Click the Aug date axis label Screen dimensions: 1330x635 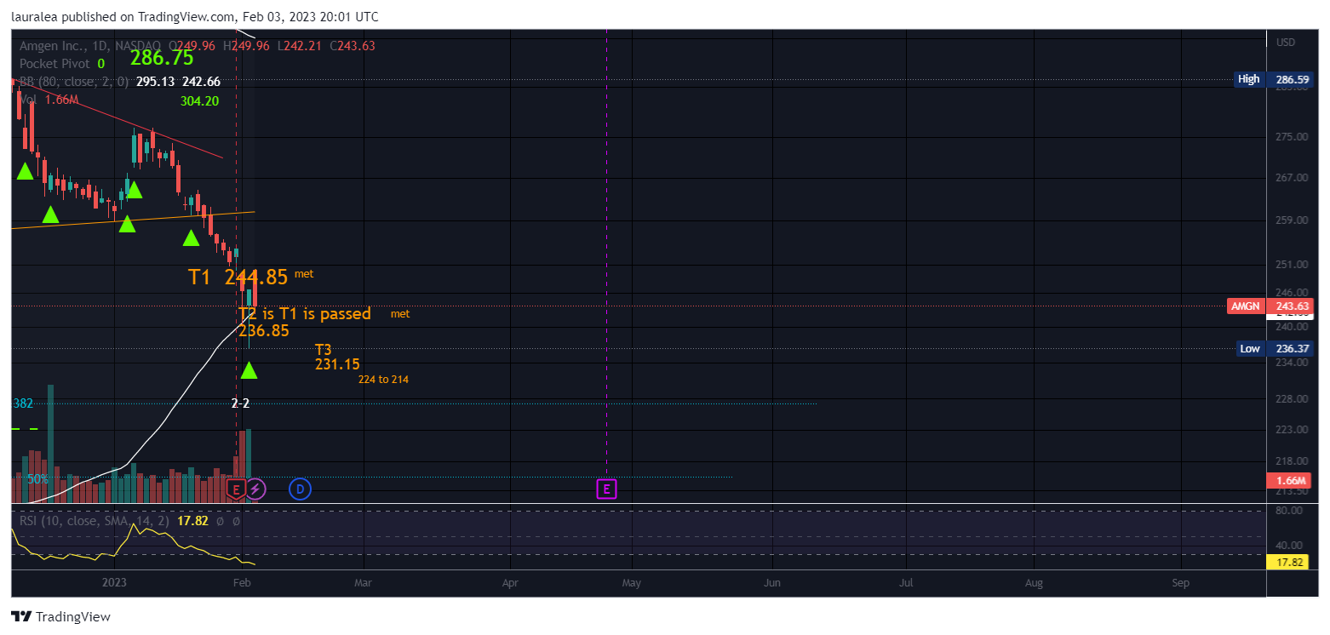[1034, 584]
